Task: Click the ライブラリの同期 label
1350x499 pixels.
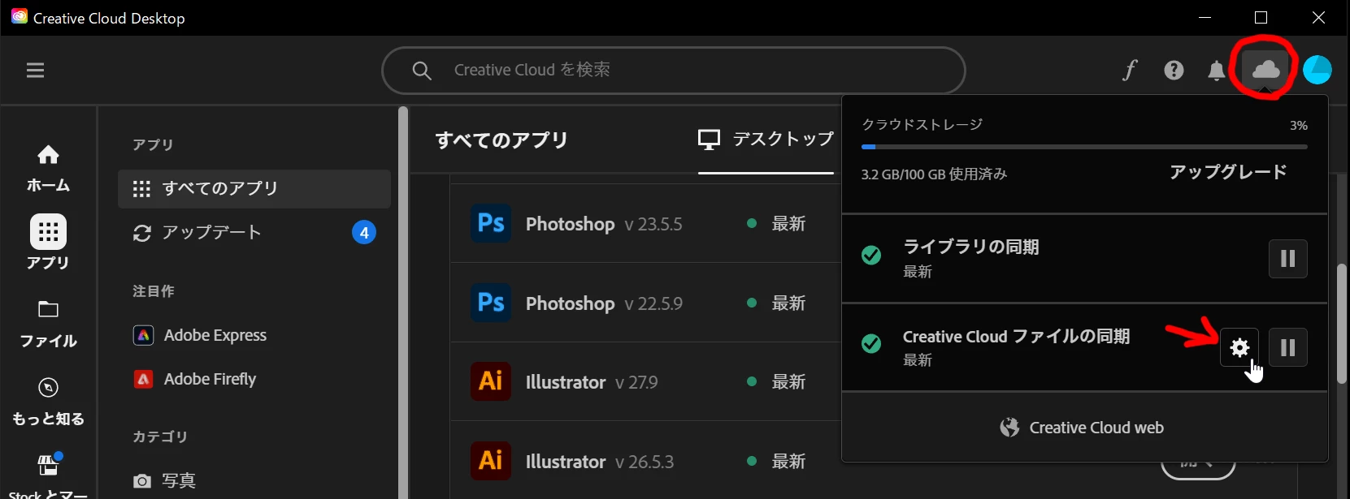Action: tap(971, 247)
